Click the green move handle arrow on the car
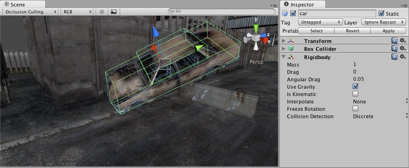 coord(199,48)
